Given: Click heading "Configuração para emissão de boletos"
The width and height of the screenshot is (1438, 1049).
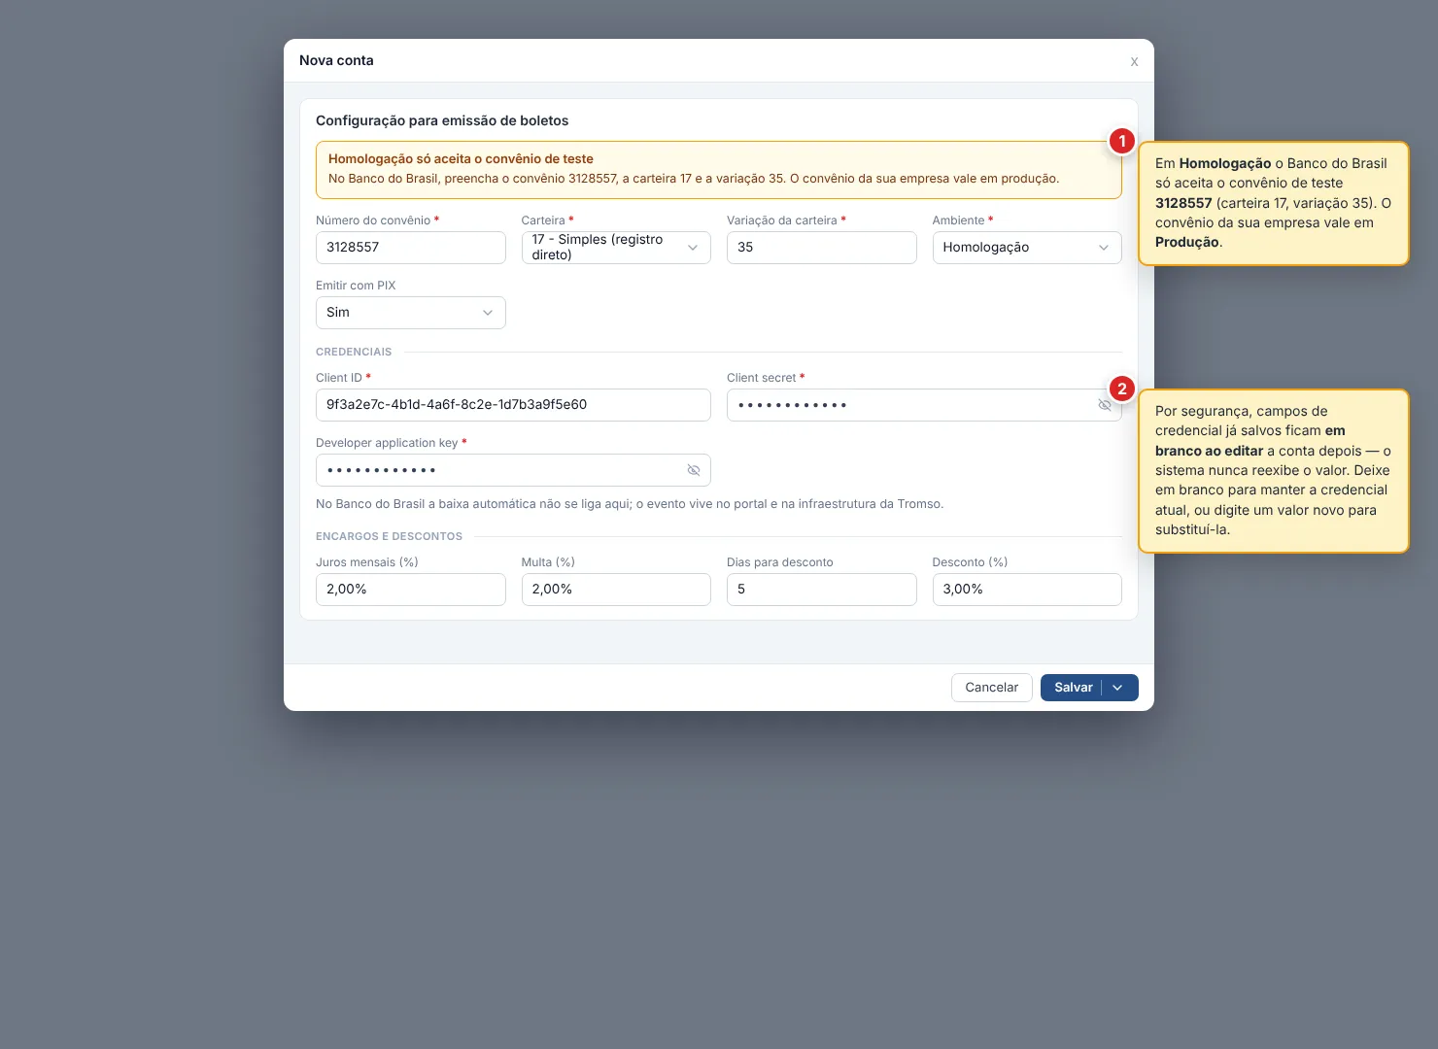Looking at the screenshot, I should [442, 120].
